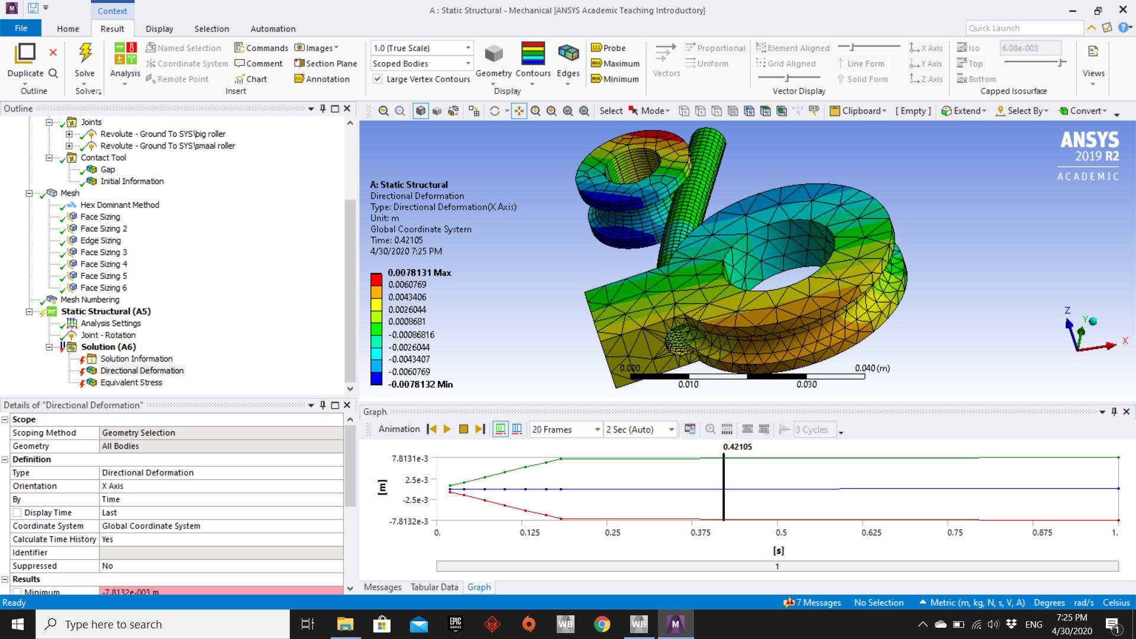
Task: Collapse the Definition section in Details
Action: pos(5,459)
